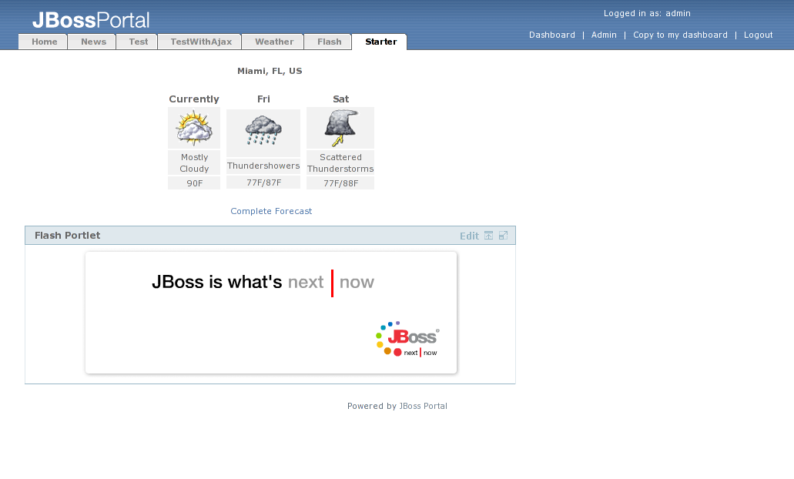Viewport: 794px width, 479px height.
Task: Select the Starter tab
Action: (x=379, y=42)
